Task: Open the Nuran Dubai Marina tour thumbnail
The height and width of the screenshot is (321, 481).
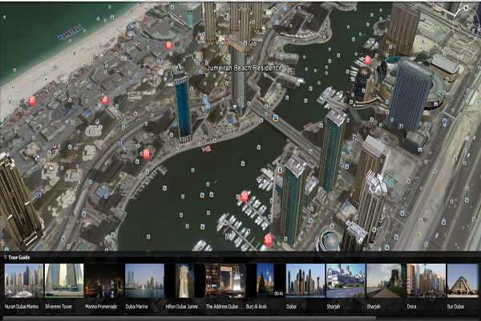Action: pos(24,281)
